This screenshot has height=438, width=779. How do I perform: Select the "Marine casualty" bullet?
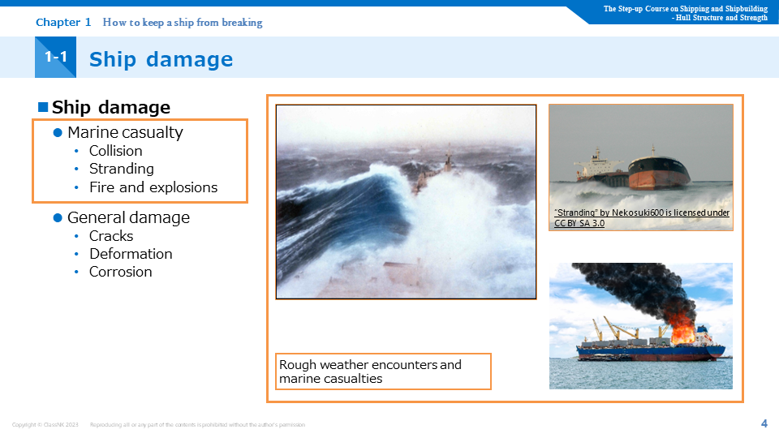tap(125, 132)
